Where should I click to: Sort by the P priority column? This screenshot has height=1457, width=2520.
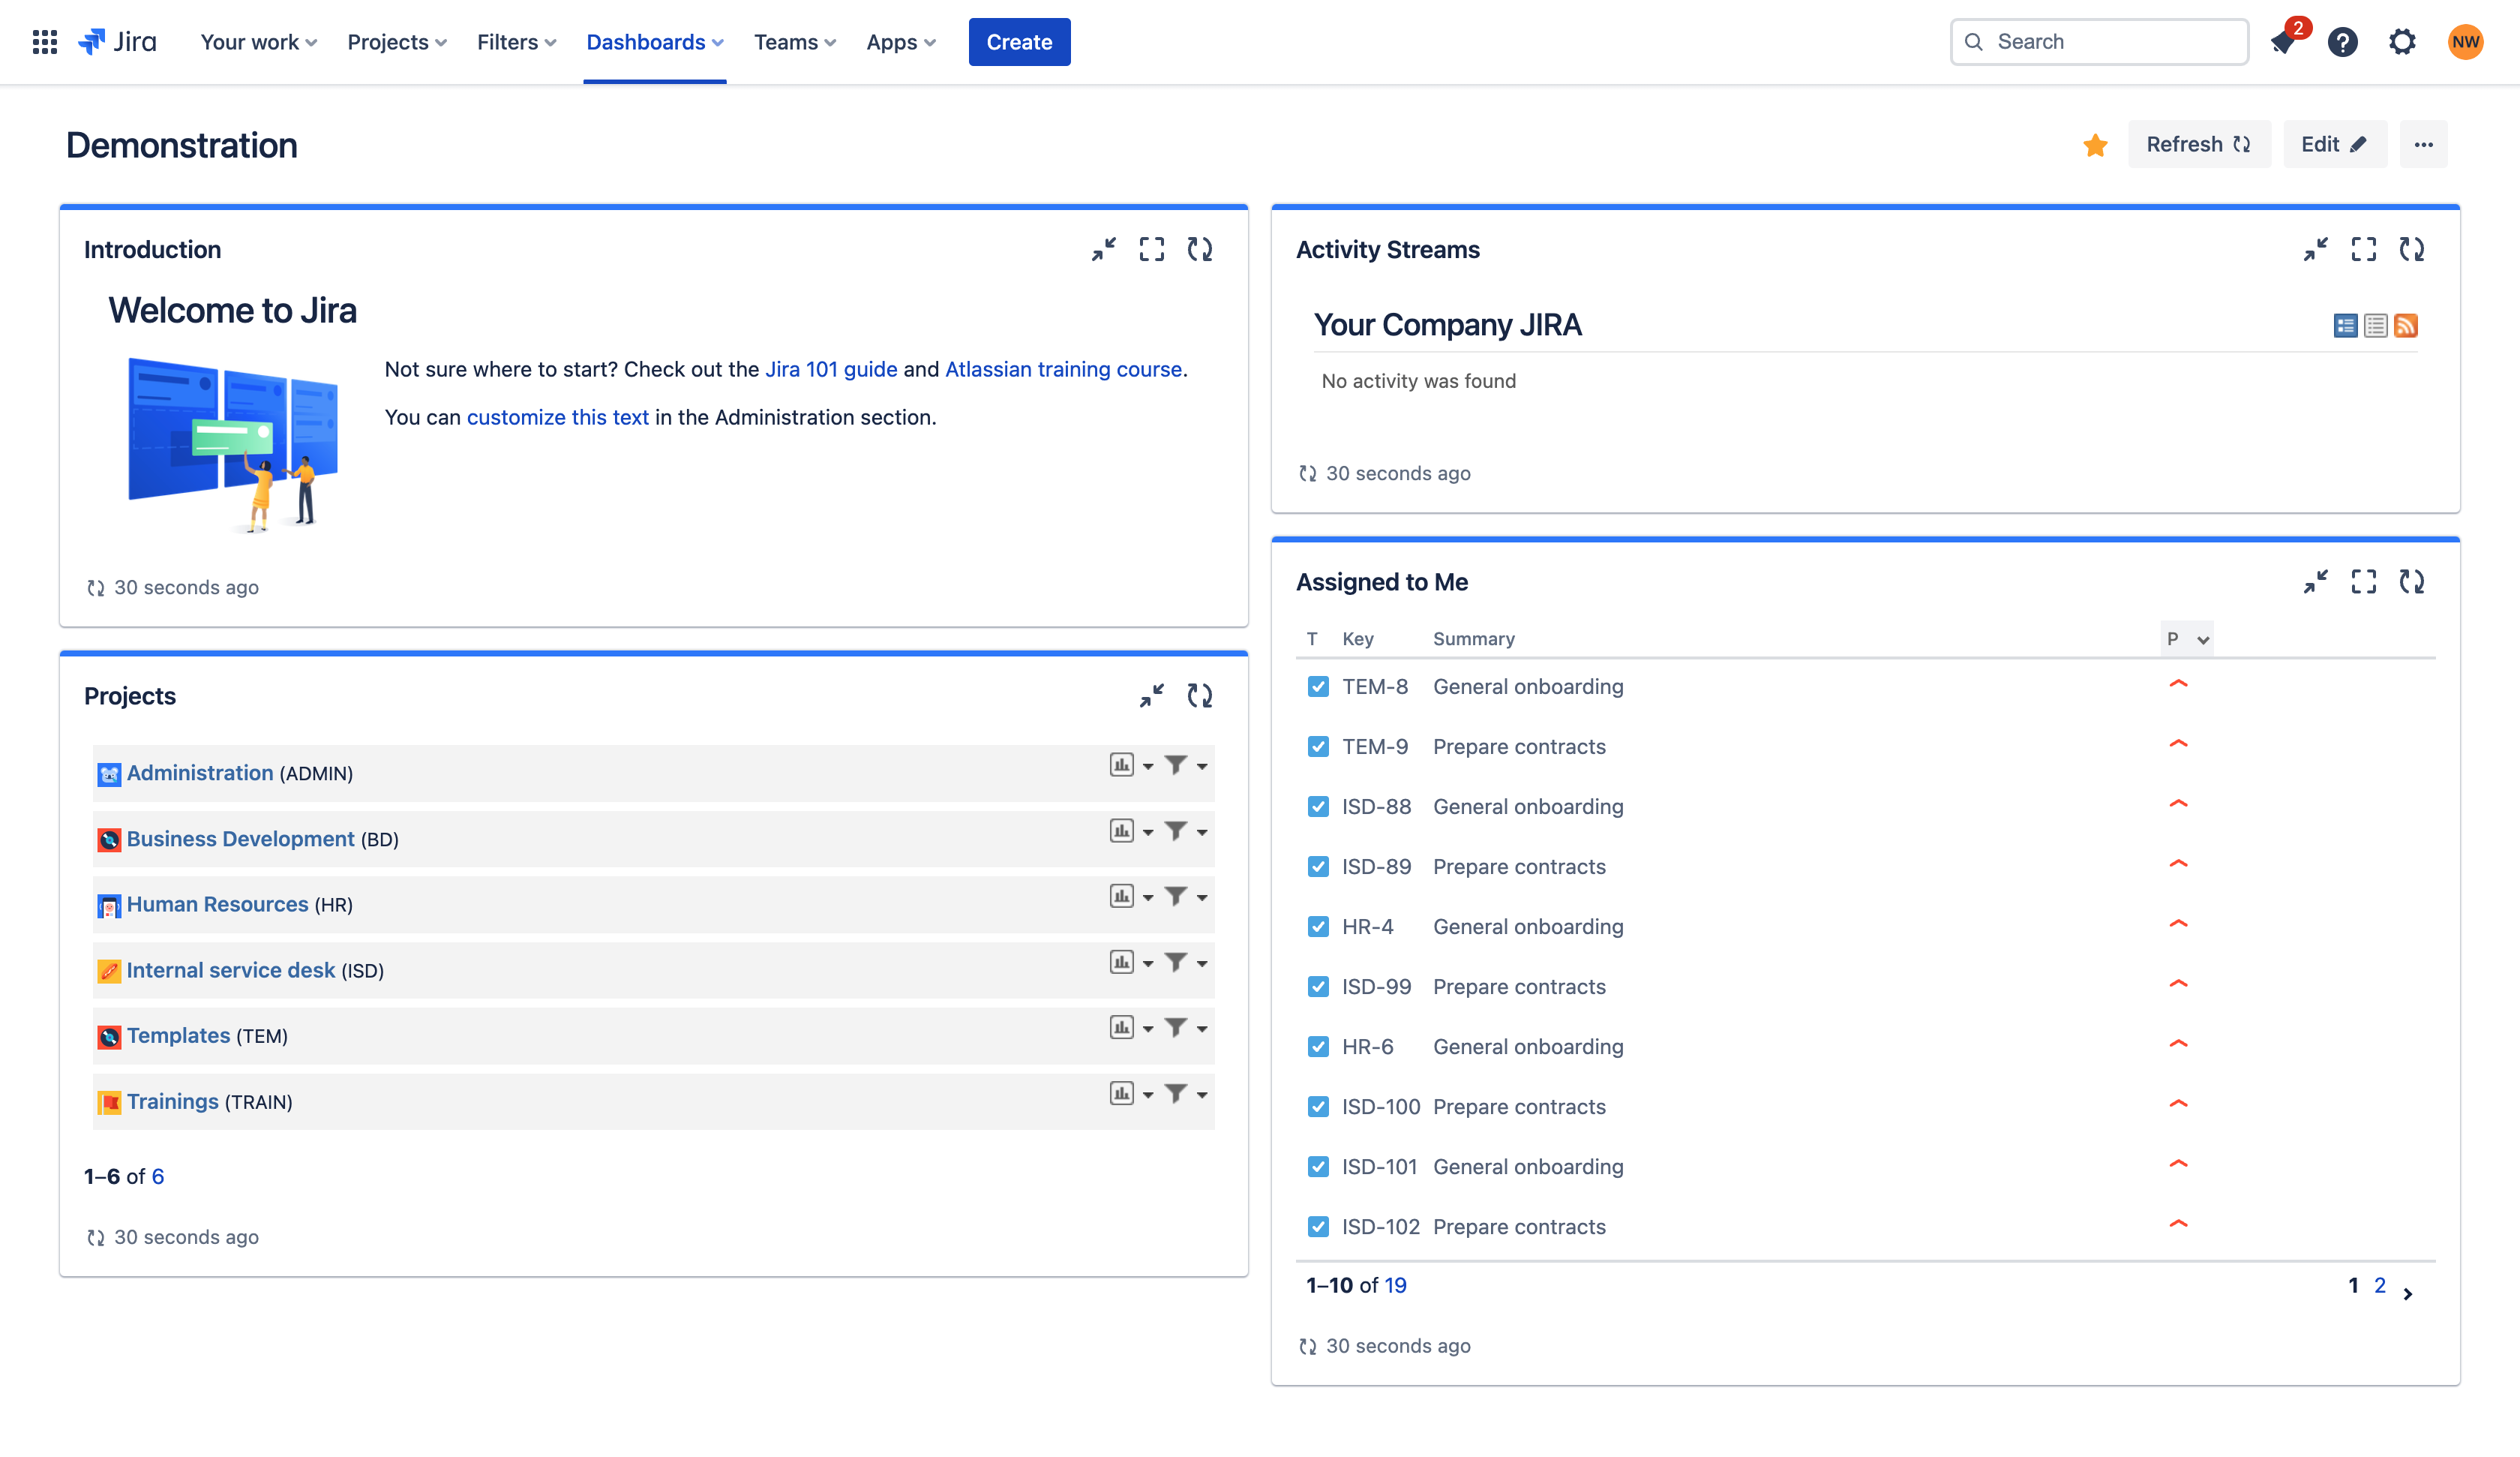2186,638
